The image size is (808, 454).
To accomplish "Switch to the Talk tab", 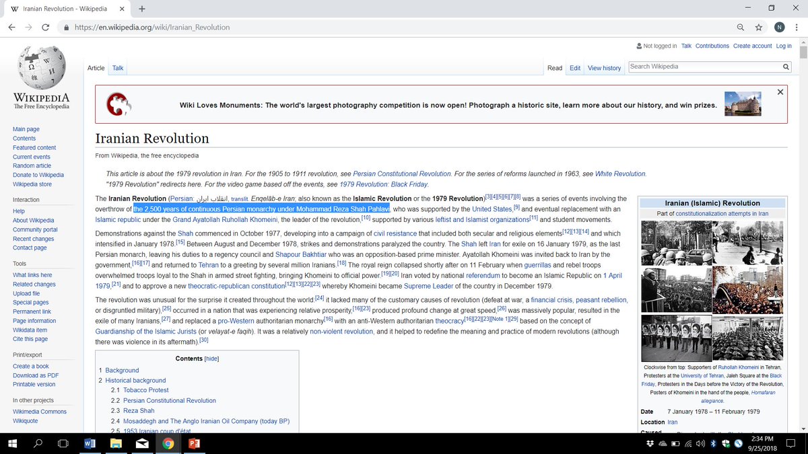I will pyautogui.click(x=118, y=68).
